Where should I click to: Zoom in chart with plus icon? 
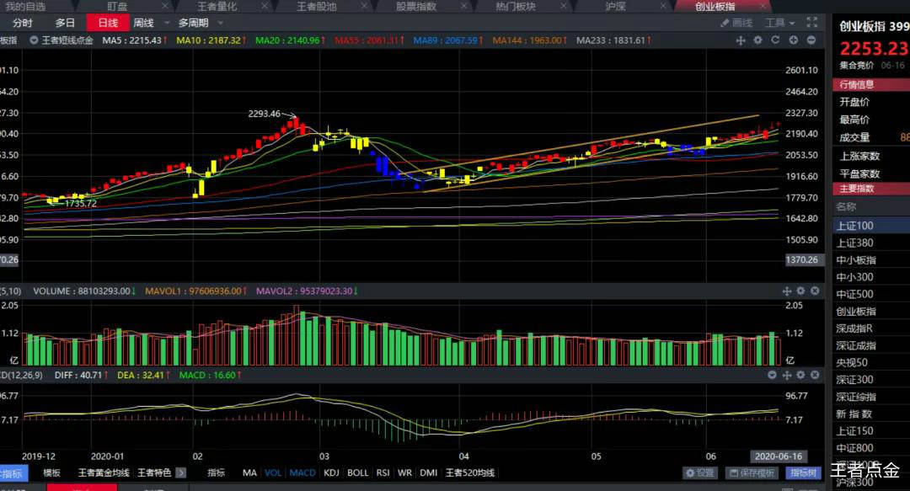point(794,40)
